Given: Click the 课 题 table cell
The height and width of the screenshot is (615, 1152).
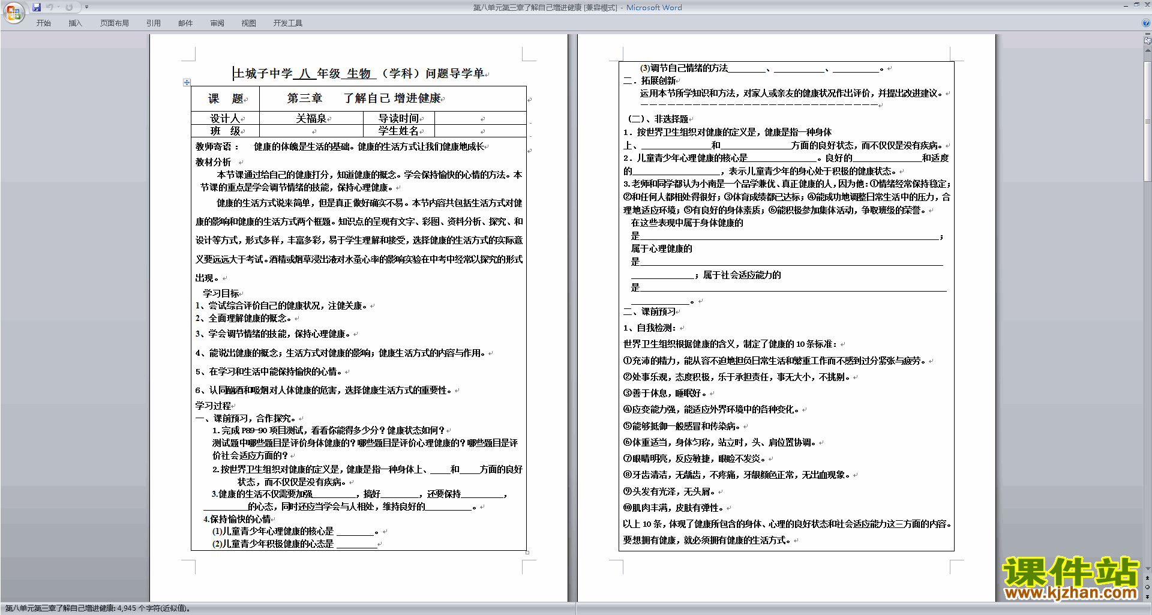Looking at the screenshot, I should click(x=225, y=98).
